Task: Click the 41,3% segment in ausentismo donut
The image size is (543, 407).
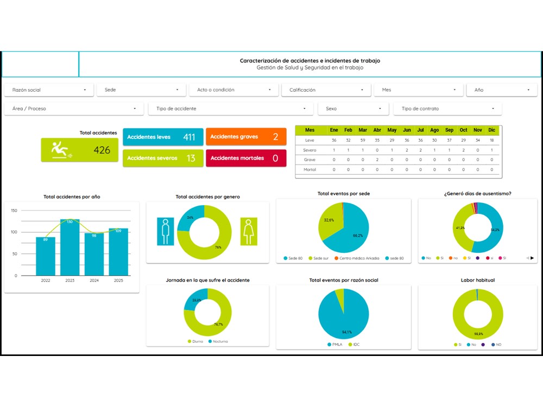Action: point(460,228)
